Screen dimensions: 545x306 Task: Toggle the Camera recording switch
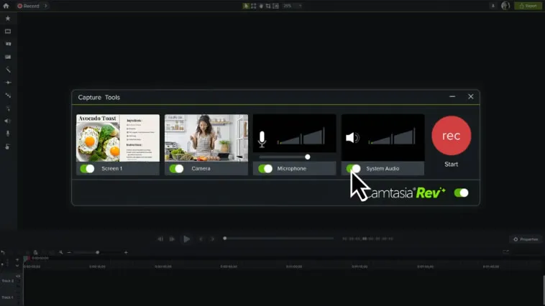click(x=177, y=169)
